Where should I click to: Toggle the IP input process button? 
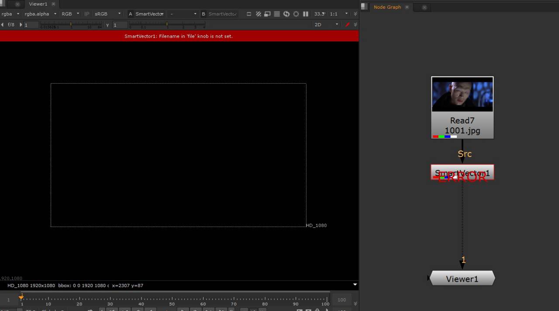click(86, 14)
